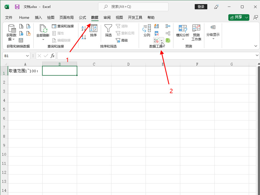Select column G header
Viewport: 260px width, 195px height.
click(232, 64)
